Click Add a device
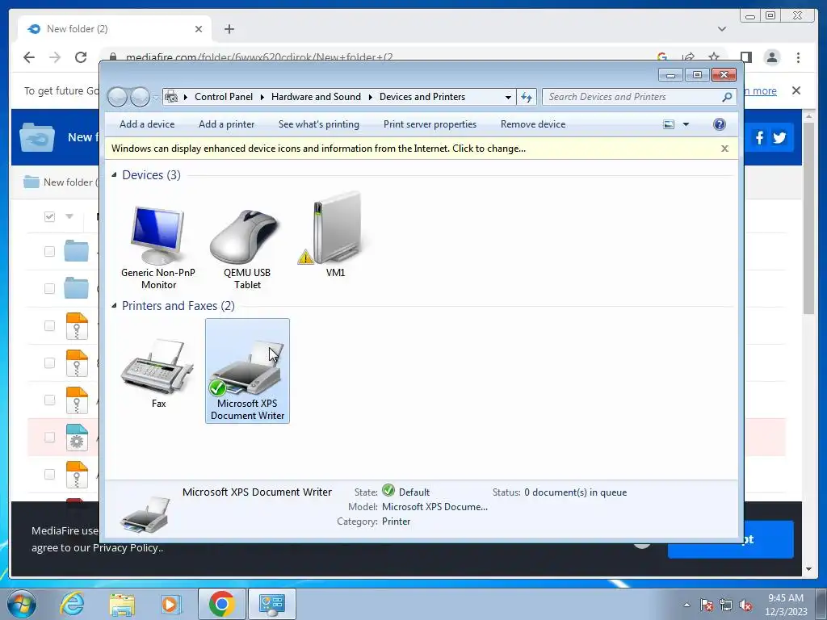The height and width of the screenshot is (620, 827). (x=147, y=124)
